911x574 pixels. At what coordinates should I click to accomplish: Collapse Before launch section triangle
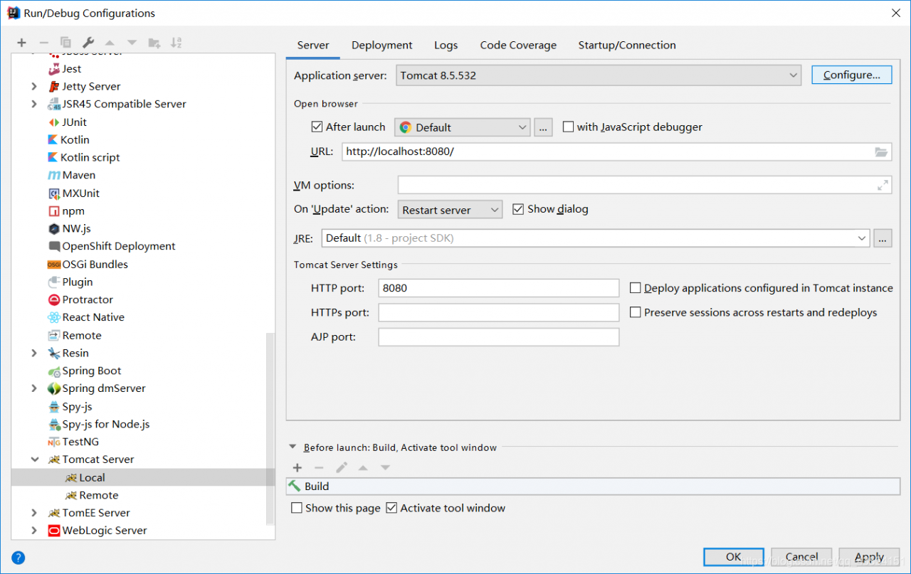(x=293, y=447)
